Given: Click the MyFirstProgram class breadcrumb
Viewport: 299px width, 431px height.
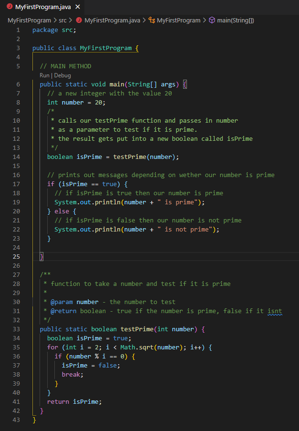Looking at the screenshot, I should click(178, 21).
